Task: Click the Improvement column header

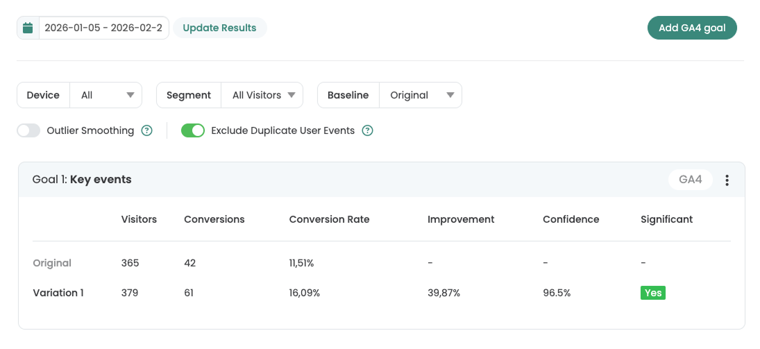Action: 461,219
